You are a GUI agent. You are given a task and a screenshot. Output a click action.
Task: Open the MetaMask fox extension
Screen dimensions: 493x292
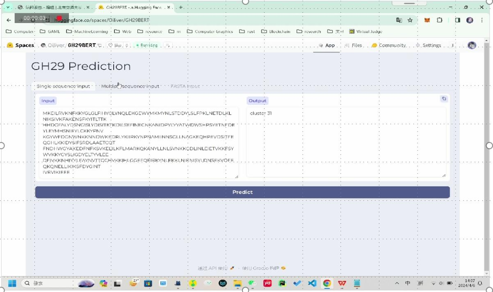pos(427,20)
